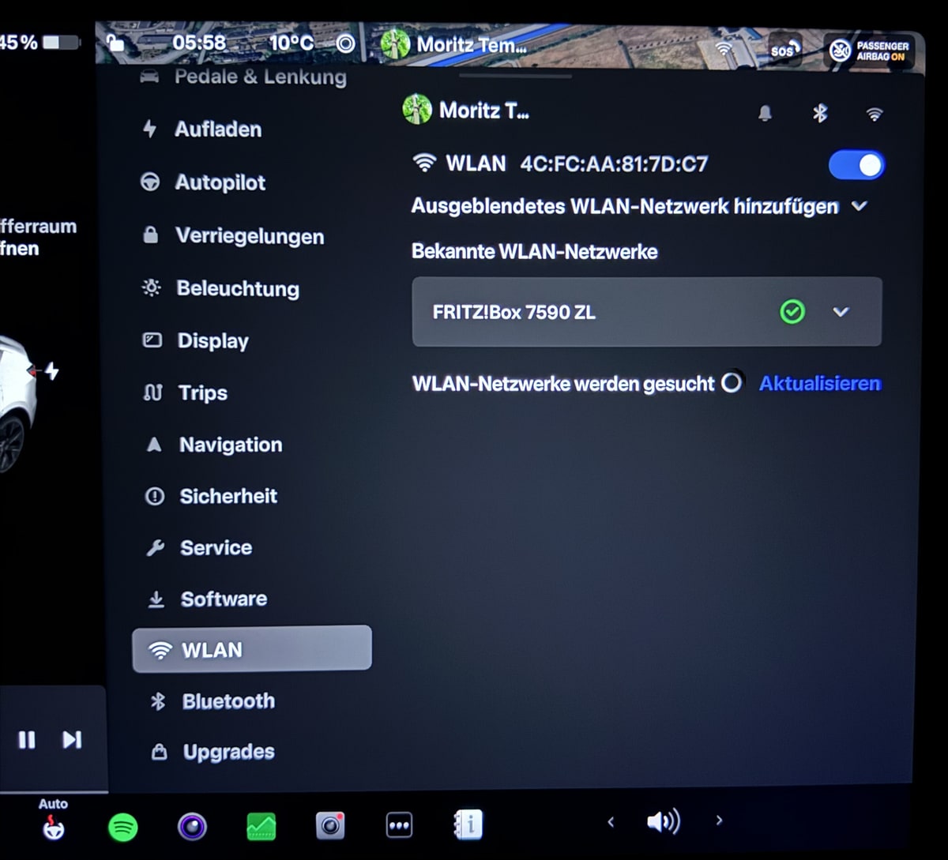The width and height of the screenshot is (948, 860).
Task: Select Software in settings menu
Action: tap(223, 599)
